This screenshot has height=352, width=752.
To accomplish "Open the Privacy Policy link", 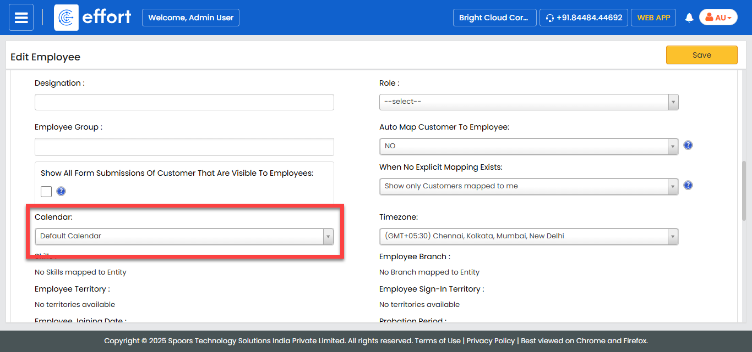I will coord(491,340).
